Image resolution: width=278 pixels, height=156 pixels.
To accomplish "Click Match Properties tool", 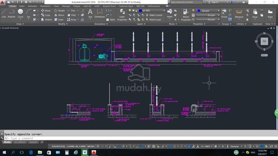I will coord(186,15).
